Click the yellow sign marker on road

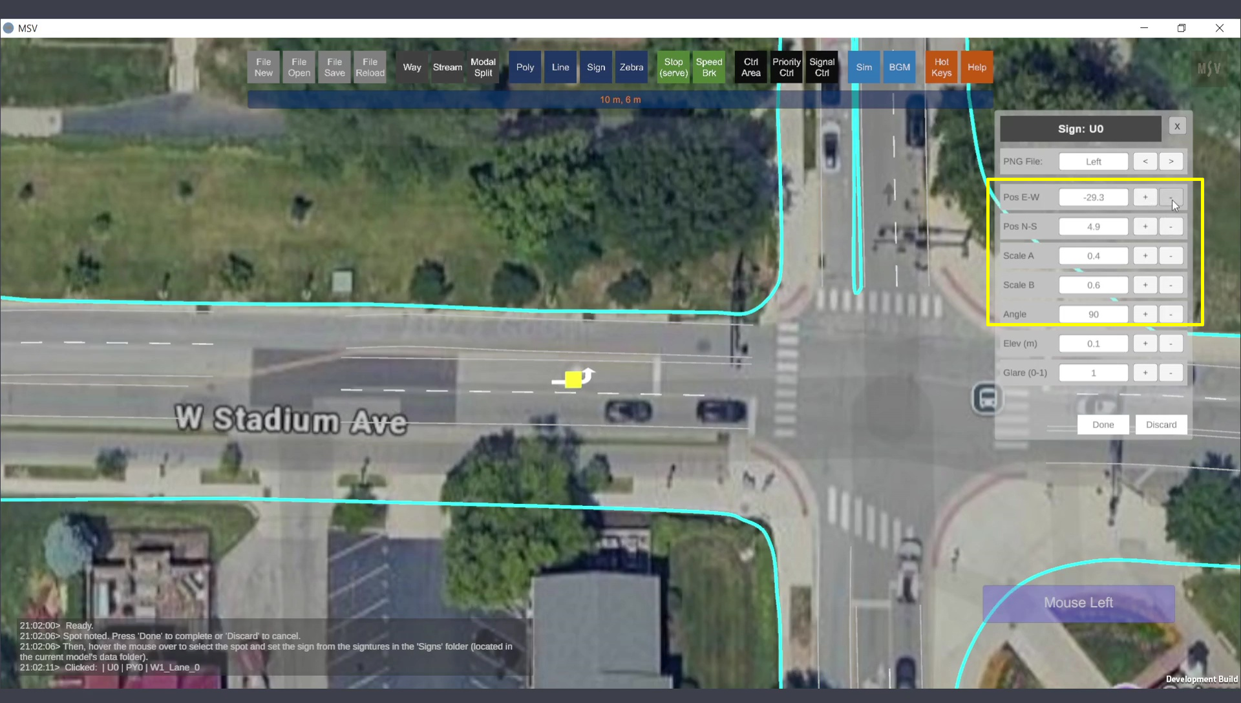(573, 379)
